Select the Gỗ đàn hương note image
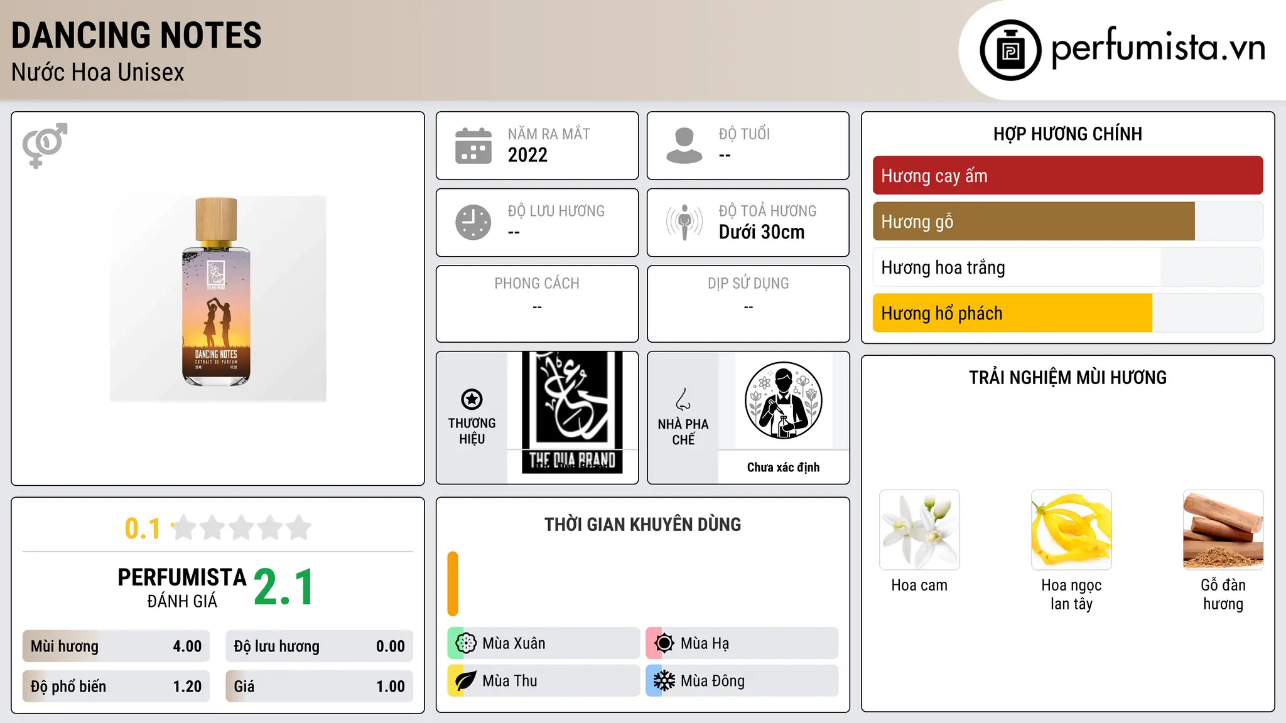Image resolution: width=1286 pixels, height=723 pixels. pos(1223,530)
